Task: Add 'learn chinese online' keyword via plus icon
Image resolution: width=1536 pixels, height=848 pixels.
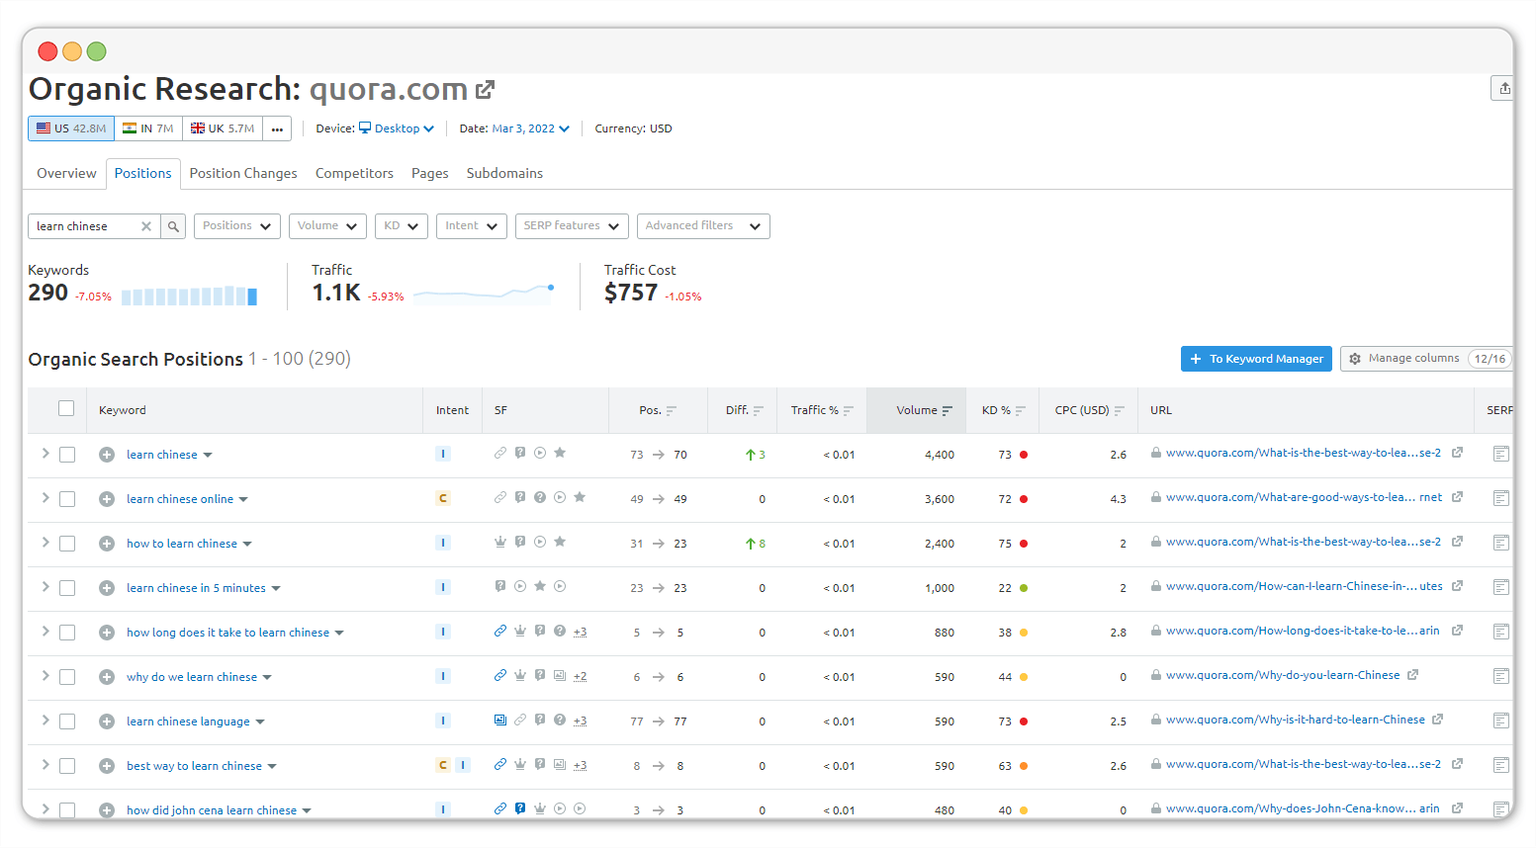Action: (107, 499)
